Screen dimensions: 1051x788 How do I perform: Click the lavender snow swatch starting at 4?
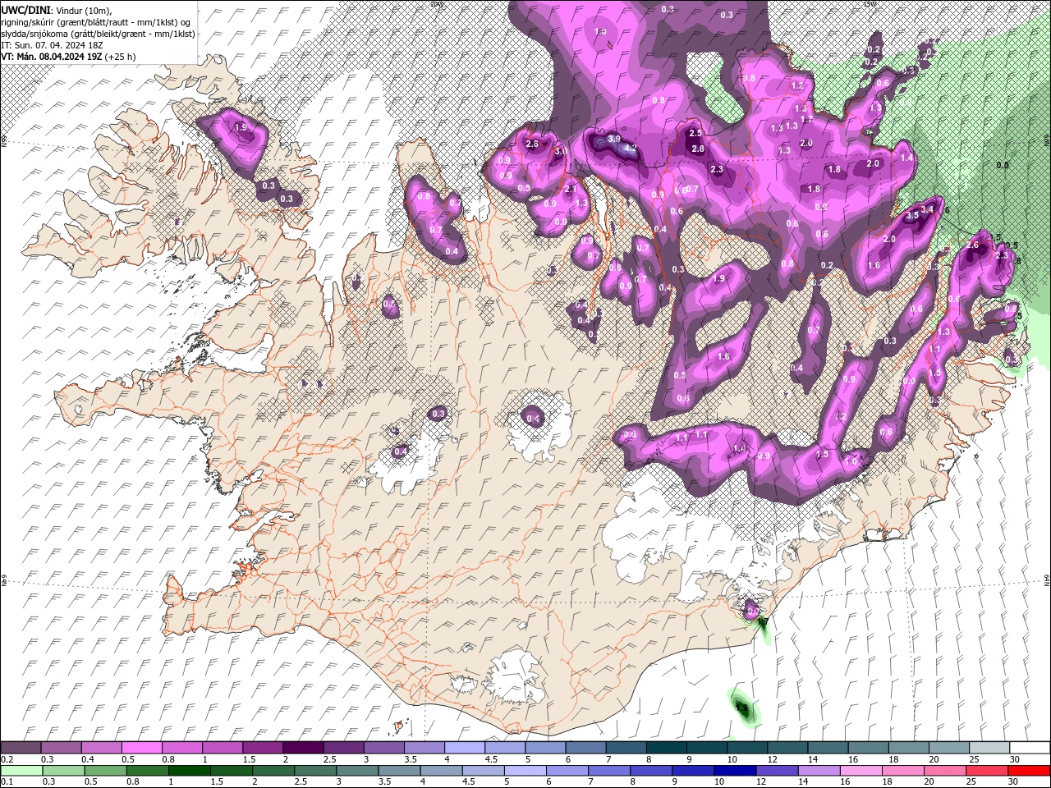[463, 748]
